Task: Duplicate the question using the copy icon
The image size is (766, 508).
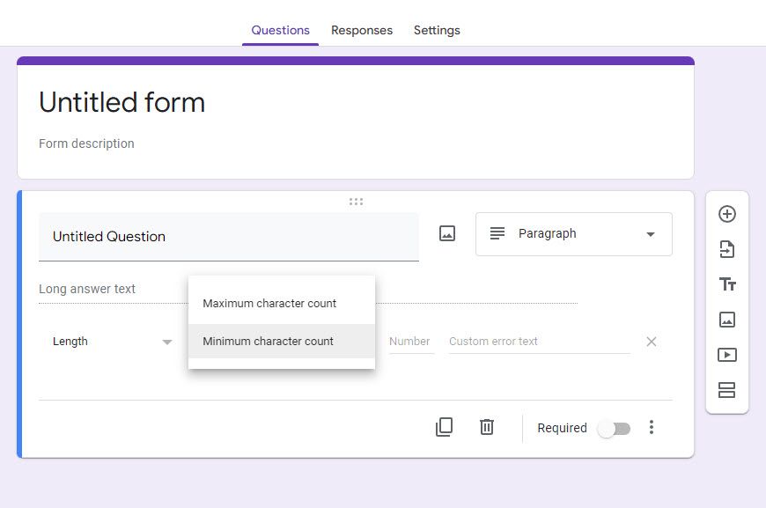Action: pyautogui.click(x=445, y=427)
